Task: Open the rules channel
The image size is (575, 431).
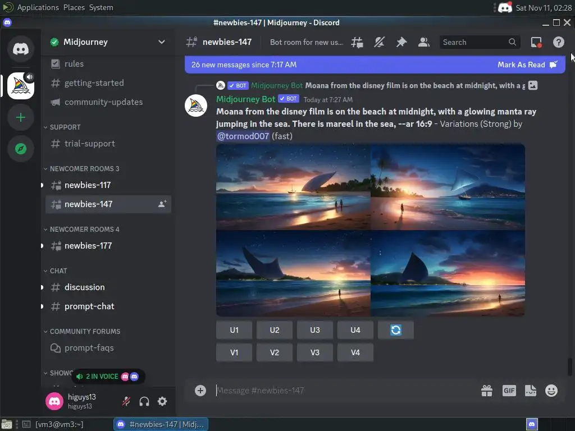Action: tap(108, 64)
